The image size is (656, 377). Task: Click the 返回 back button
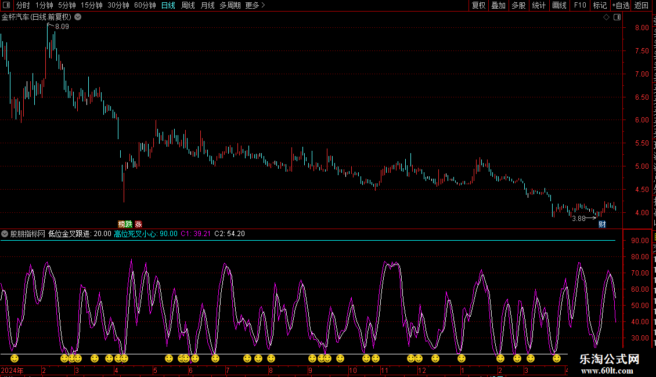point(641,5)
